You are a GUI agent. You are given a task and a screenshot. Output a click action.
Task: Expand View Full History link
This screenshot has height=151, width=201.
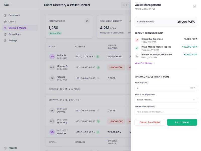(x=145, y=63)
